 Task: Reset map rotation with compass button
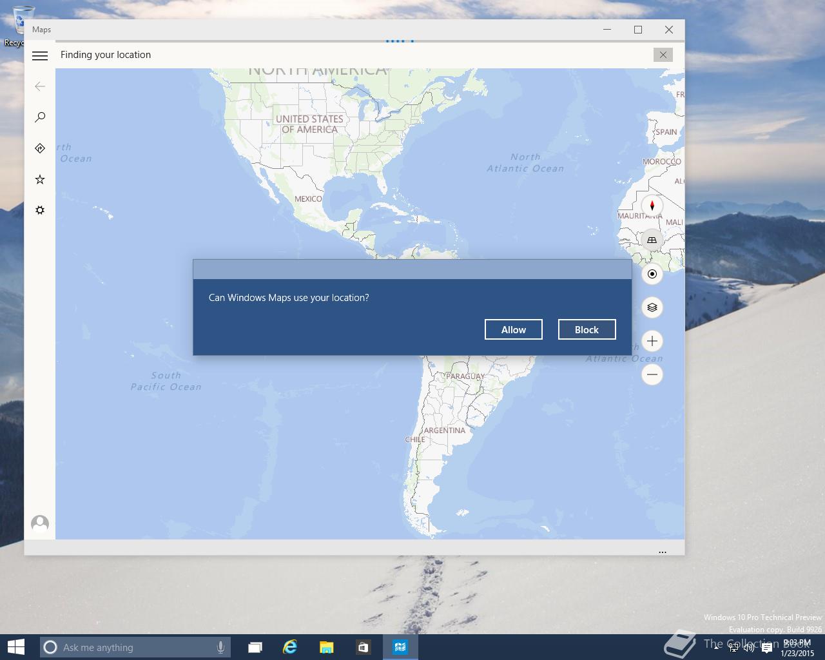coord(652,206)
